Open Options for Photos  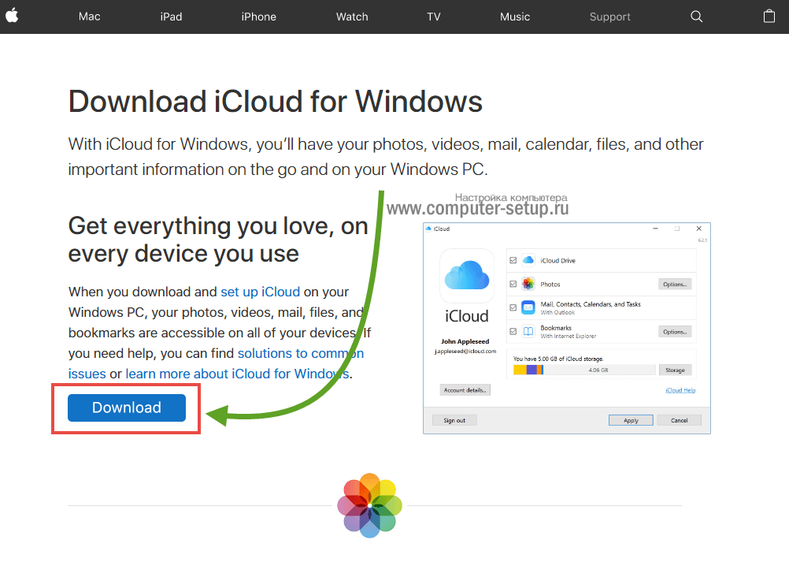tap(675, 284)
